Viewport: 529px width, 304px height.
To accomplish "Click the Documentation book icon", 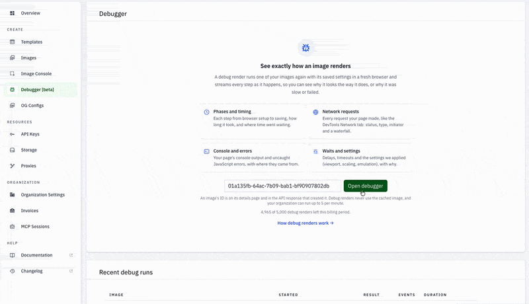I will pyautogui.click(x=12, y=255).
